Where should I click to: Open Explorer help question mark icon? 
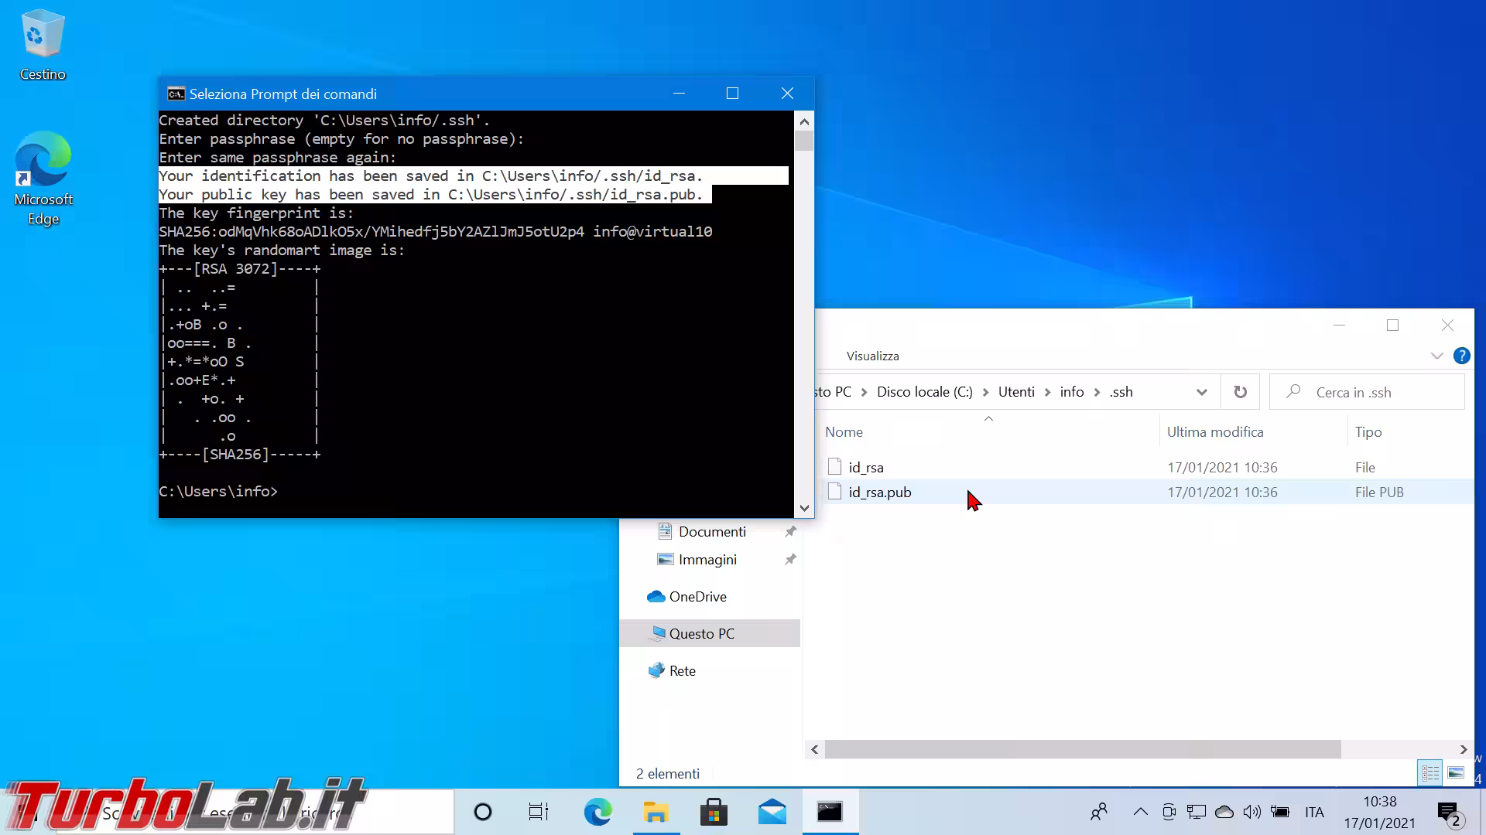tap(1461, 356)
